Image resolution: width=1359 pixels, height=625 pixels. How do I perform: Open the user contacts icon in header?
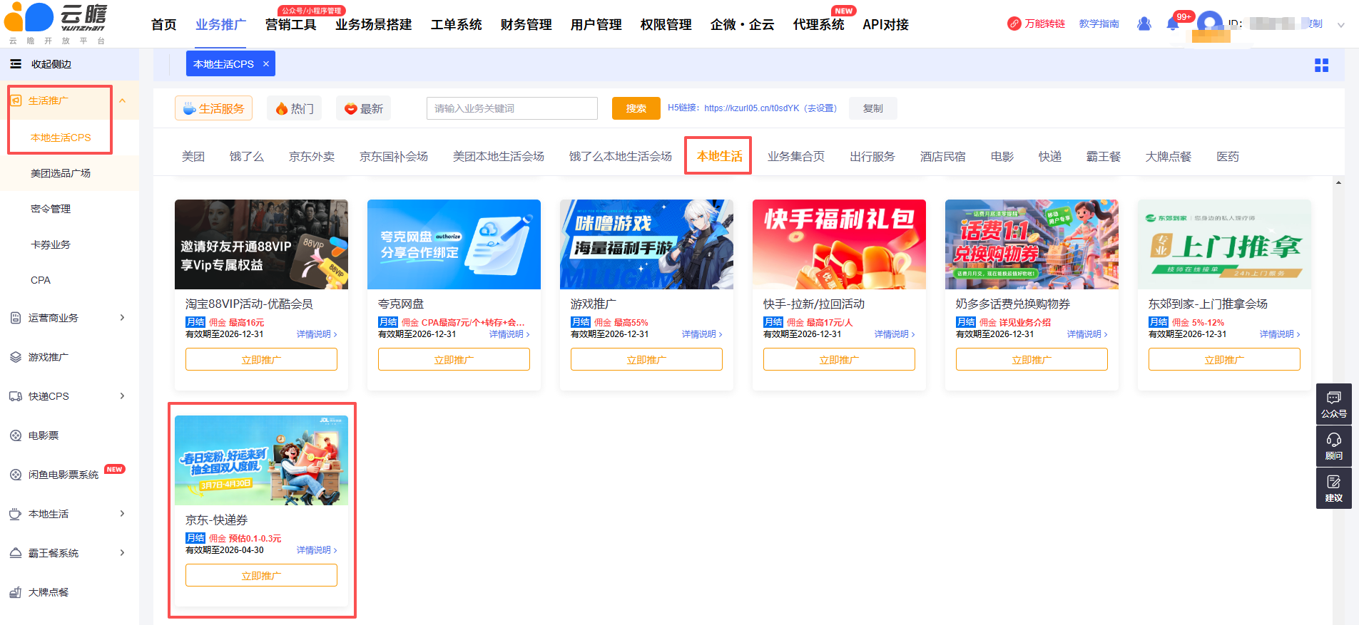[1144, 24]
